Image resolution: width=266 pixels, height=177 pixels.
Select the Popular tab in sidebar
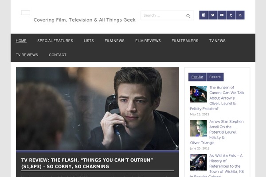pyautogui.click(x=197, y=77)
